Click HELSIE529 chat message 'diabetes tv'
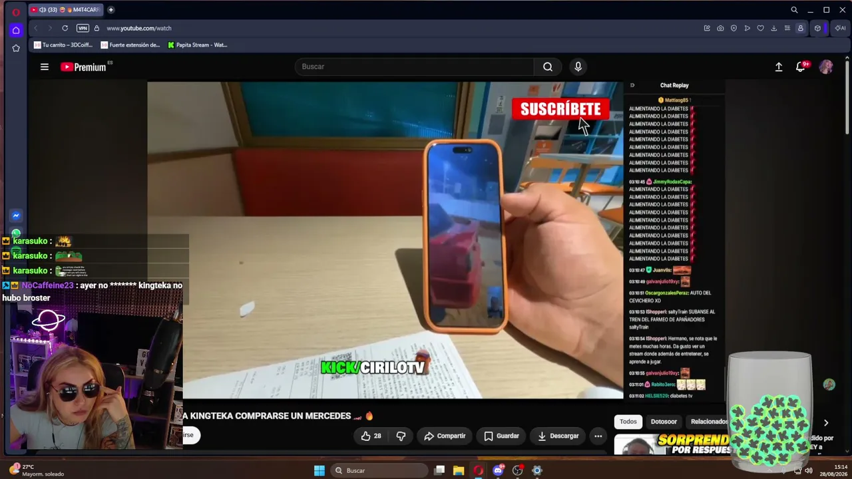 tap(682, 396)
